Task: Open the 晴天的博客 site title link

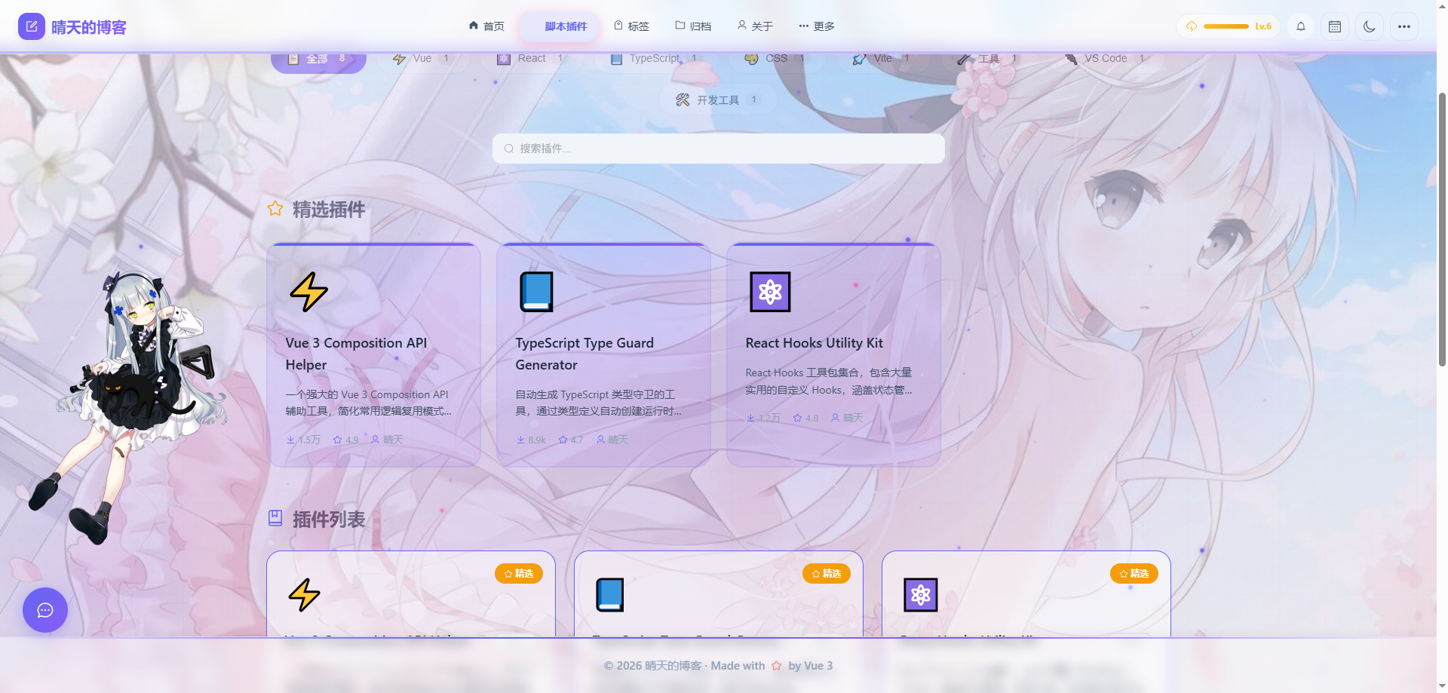Action: [88, 27]
